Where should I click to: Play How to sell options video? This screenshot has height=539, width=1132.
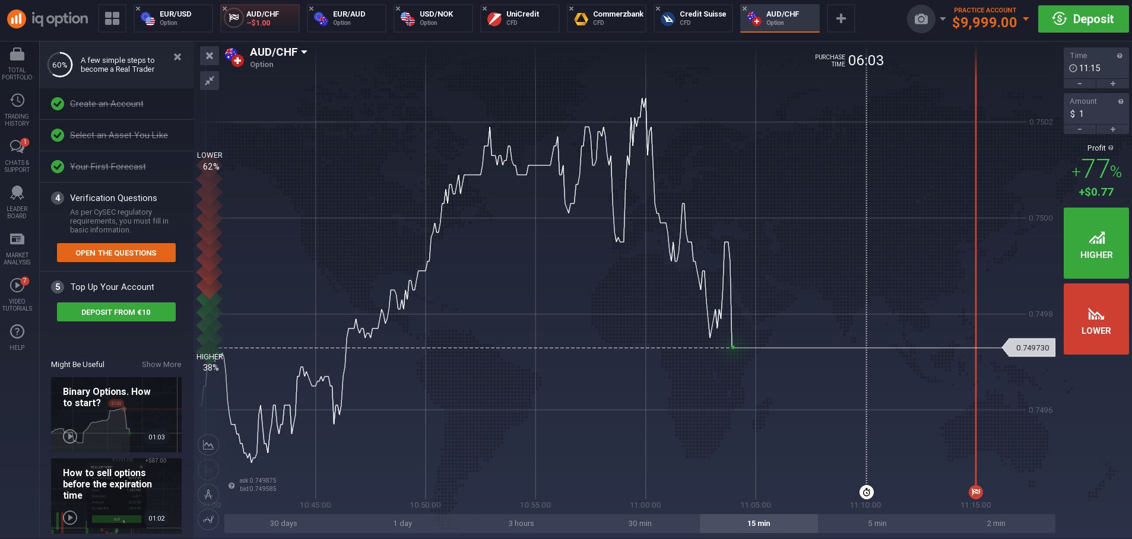tap(70, 518)
